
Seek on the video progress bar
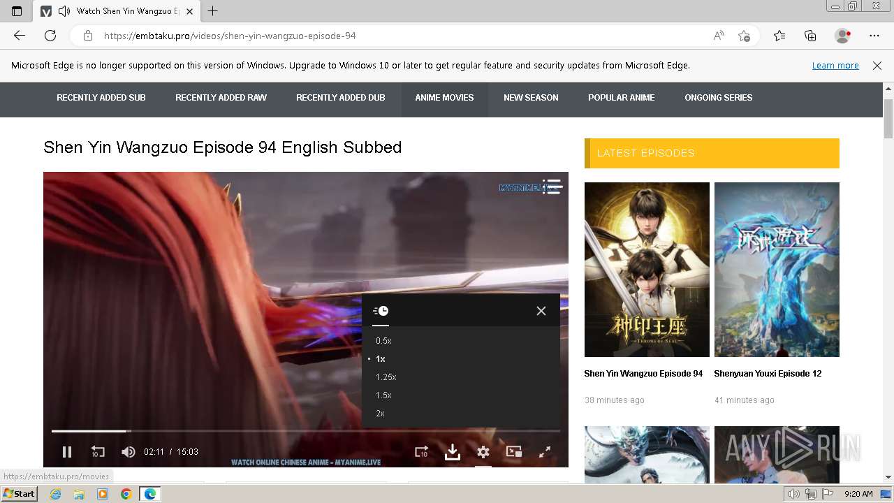(306, 431)
